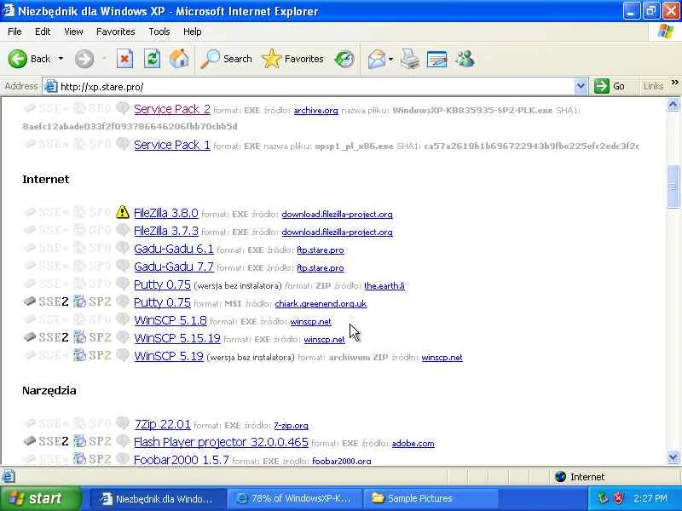Switch to Sample Pictures taskbar window
The height and width of the screenshot is (511, 682).
coord(431,498)
